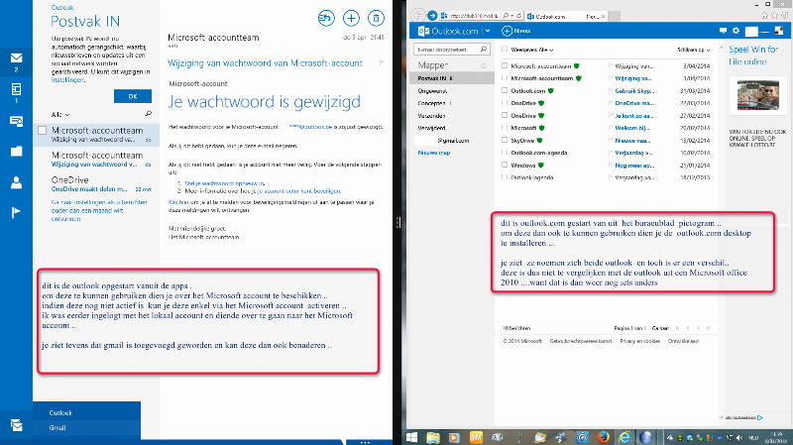Click the OK button in the Mail app notice
Image resolution: width=793 pixels, height=445 pixels.
click(x=133, y=96)
